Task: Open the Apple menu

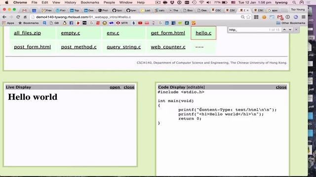Action: (x=6, y=2)
